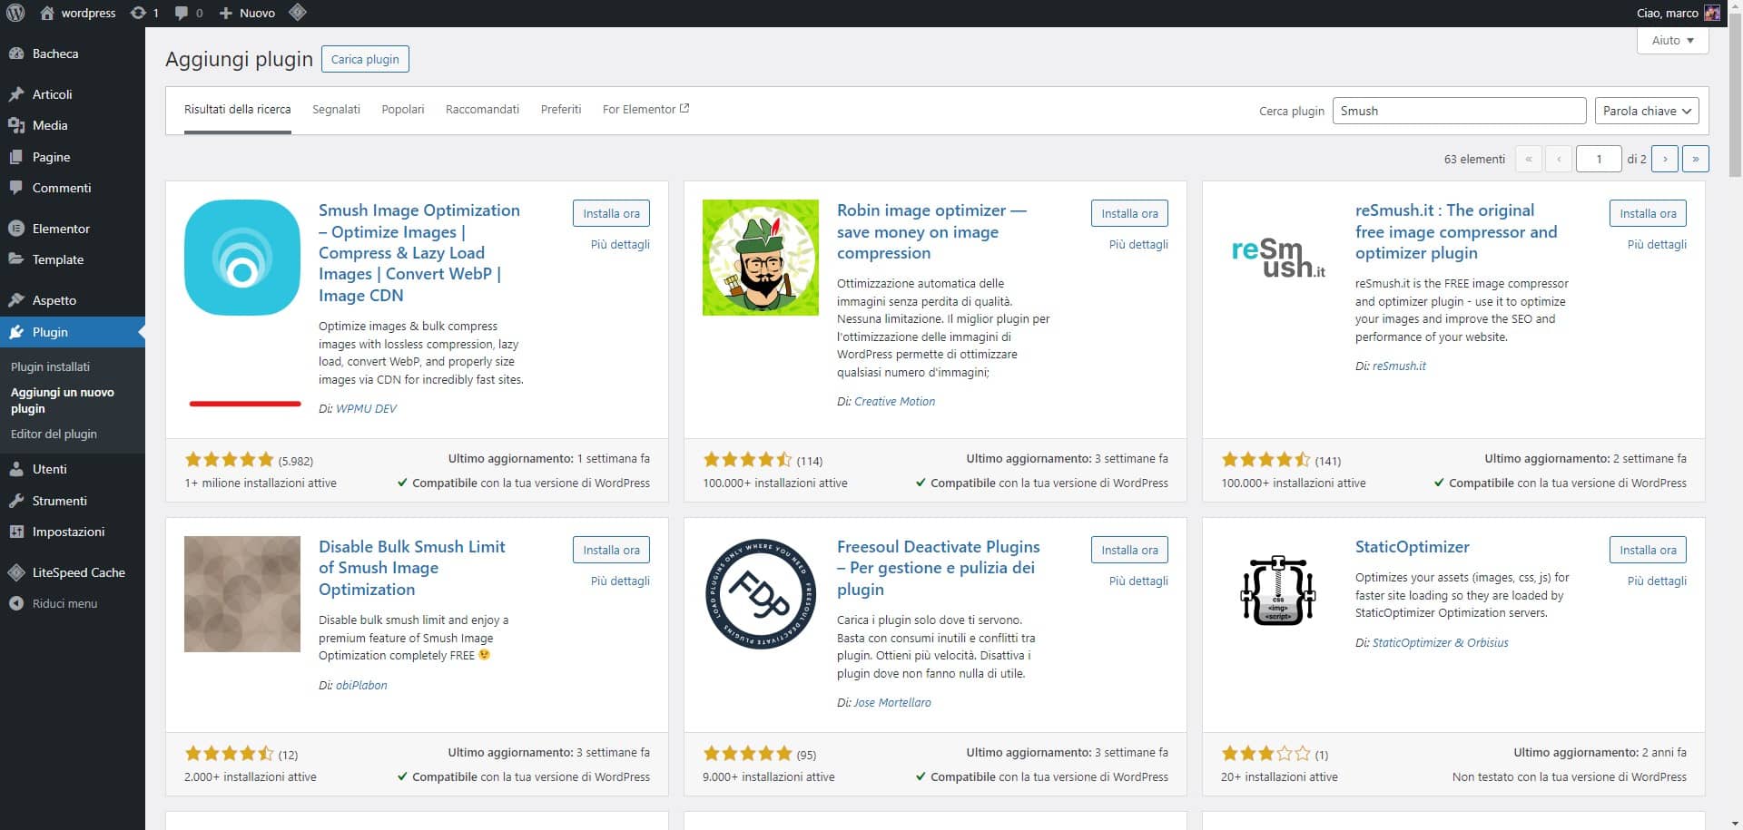Open Bacheca dashboard in sidebar

click(x=73, y=54)
